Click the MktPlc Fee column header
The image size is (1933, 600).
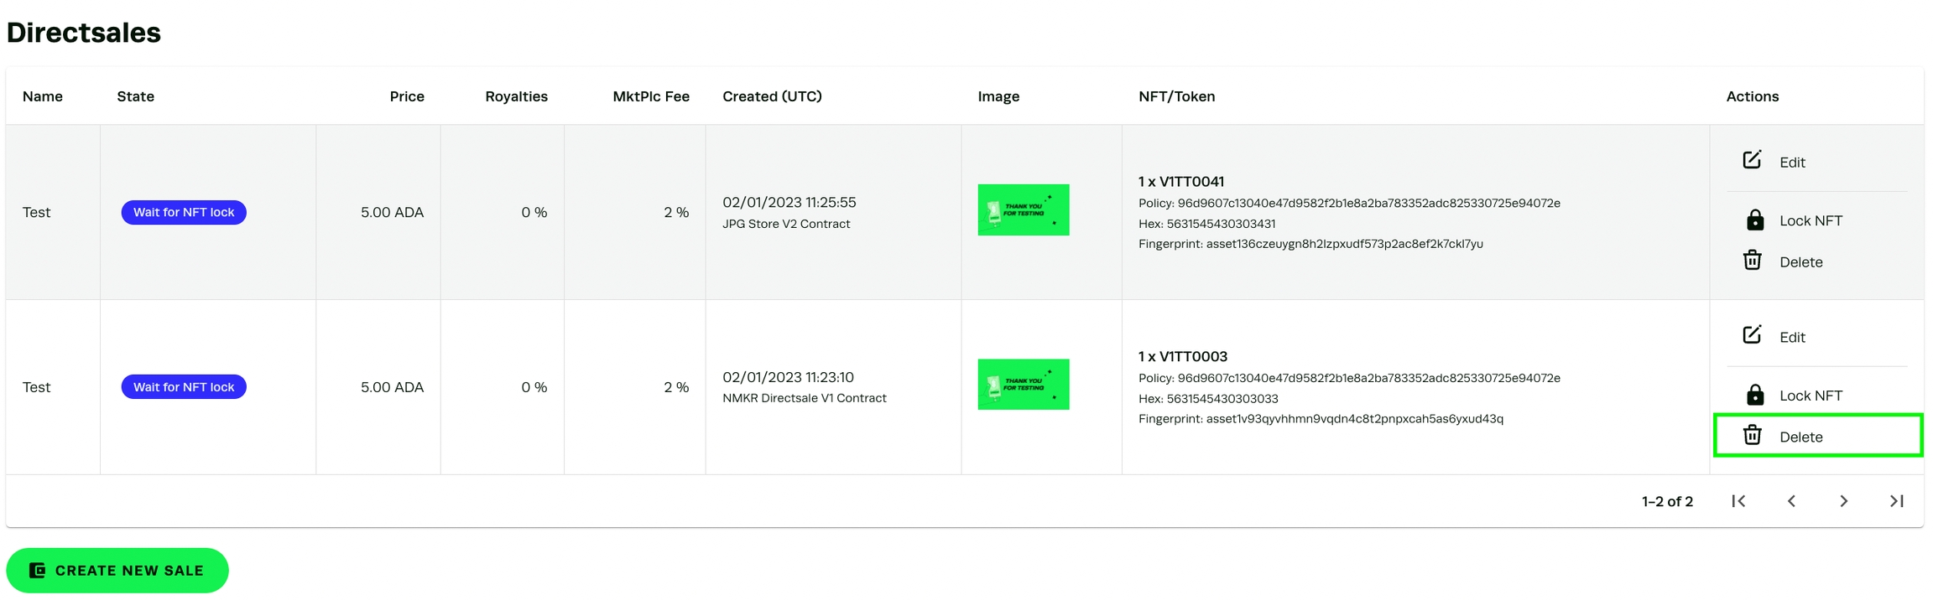coord(651,96)
